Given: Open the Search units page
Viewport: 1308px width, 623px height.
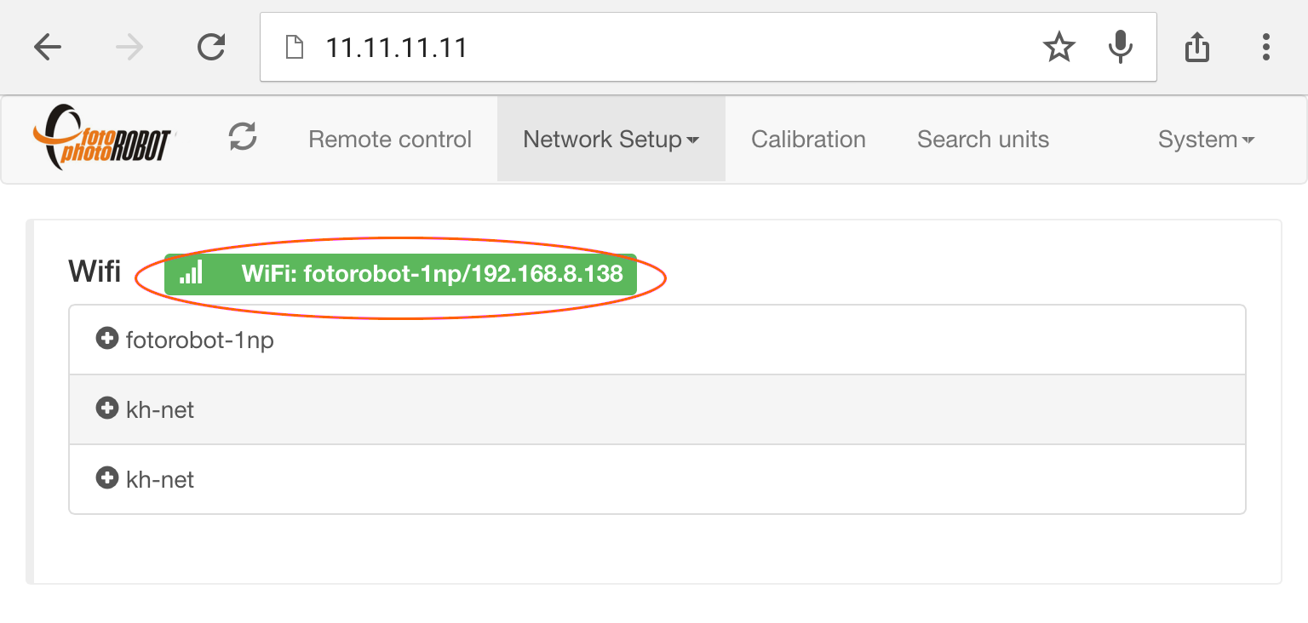Looking at the screenshot, I should coord(983,139).
